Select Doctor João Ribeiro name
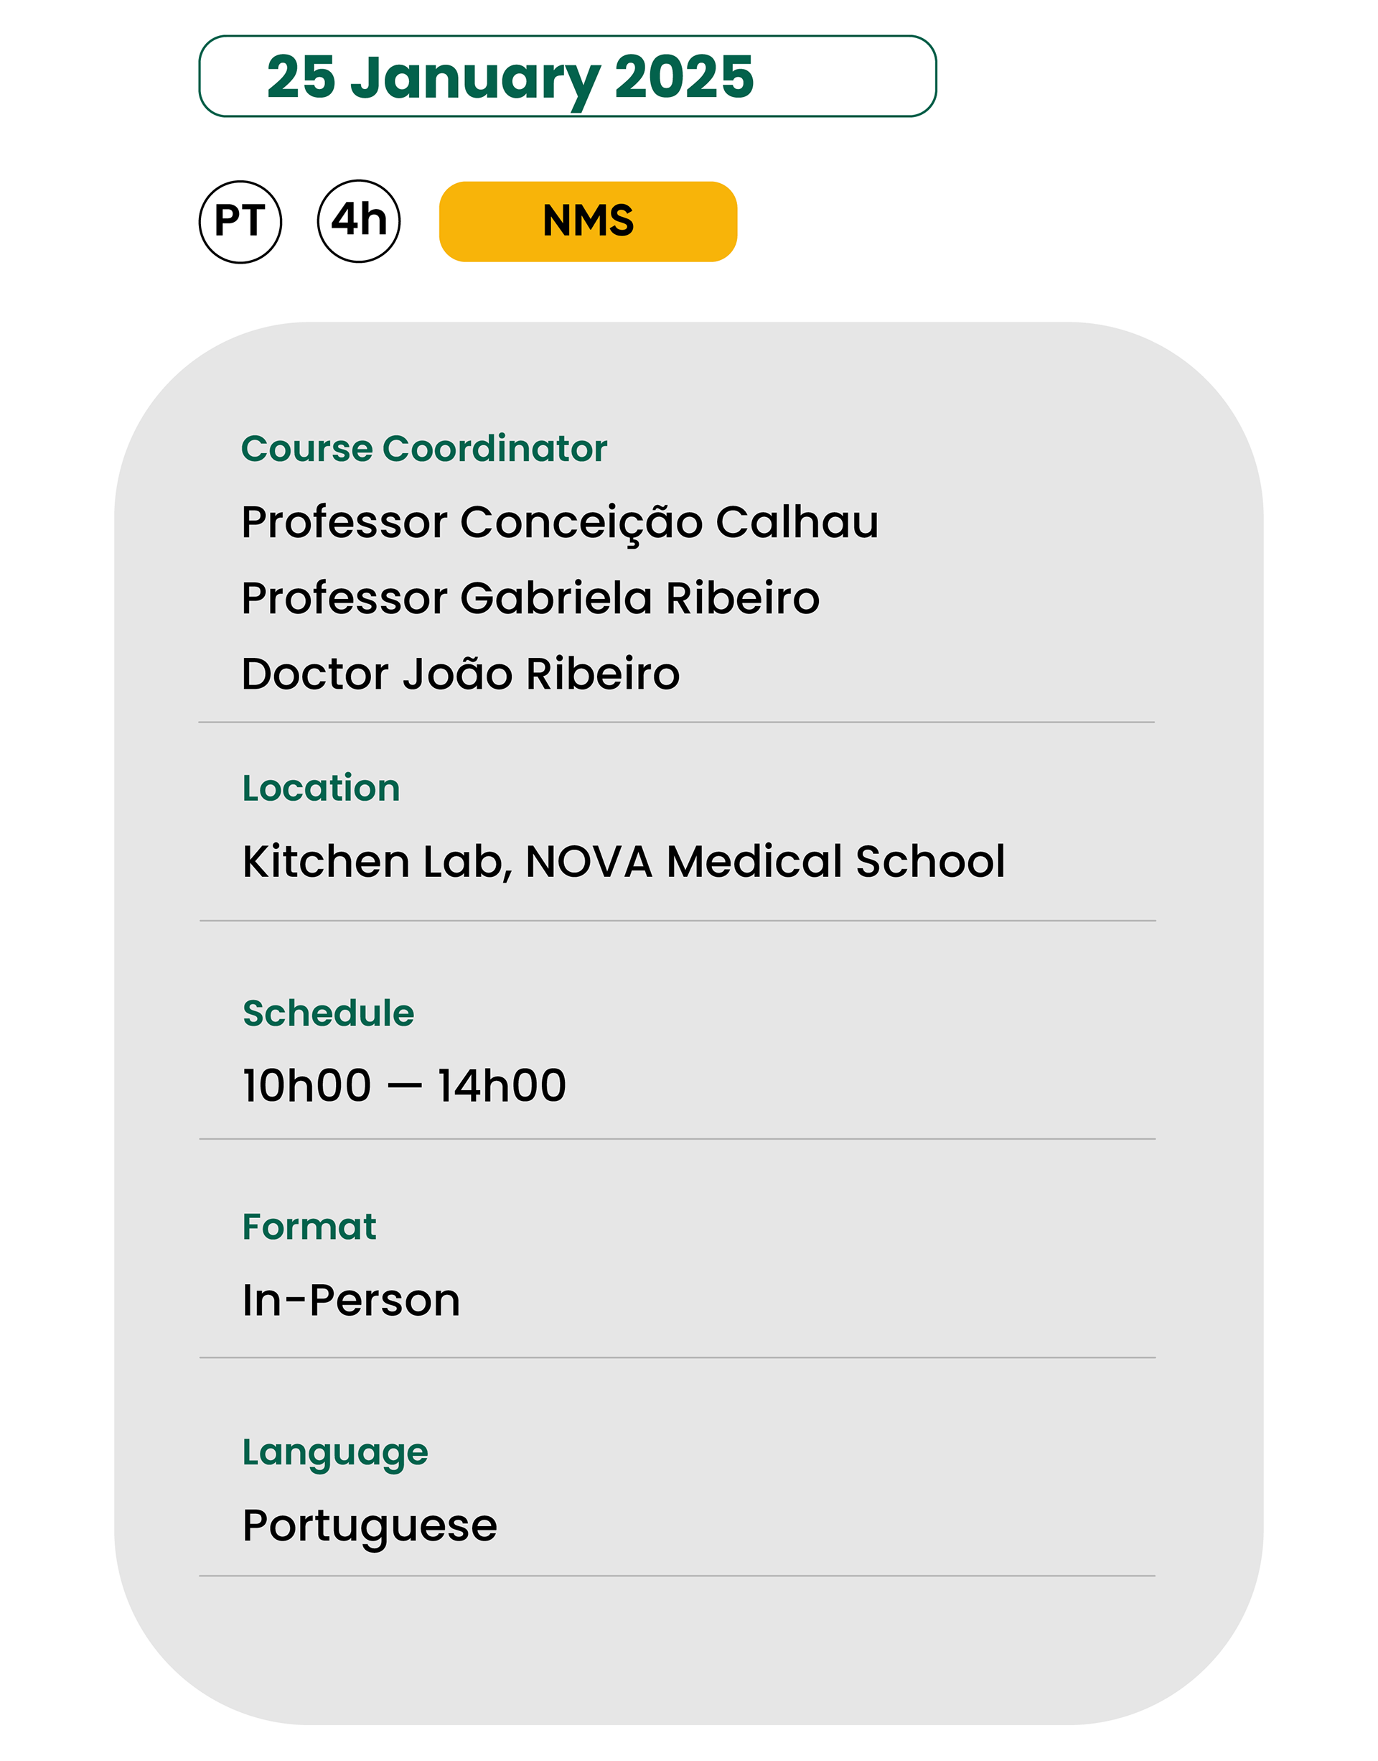The image size is (1378, 1761). click(461, 674)
